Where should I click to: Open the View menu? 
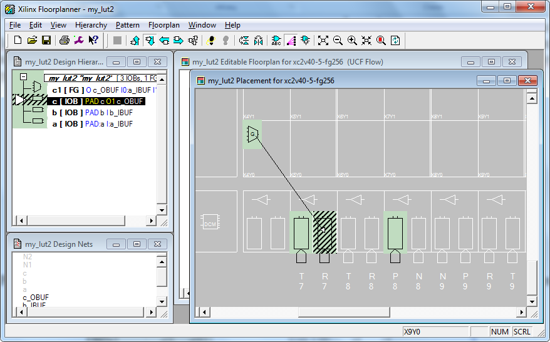pos(58,25)
